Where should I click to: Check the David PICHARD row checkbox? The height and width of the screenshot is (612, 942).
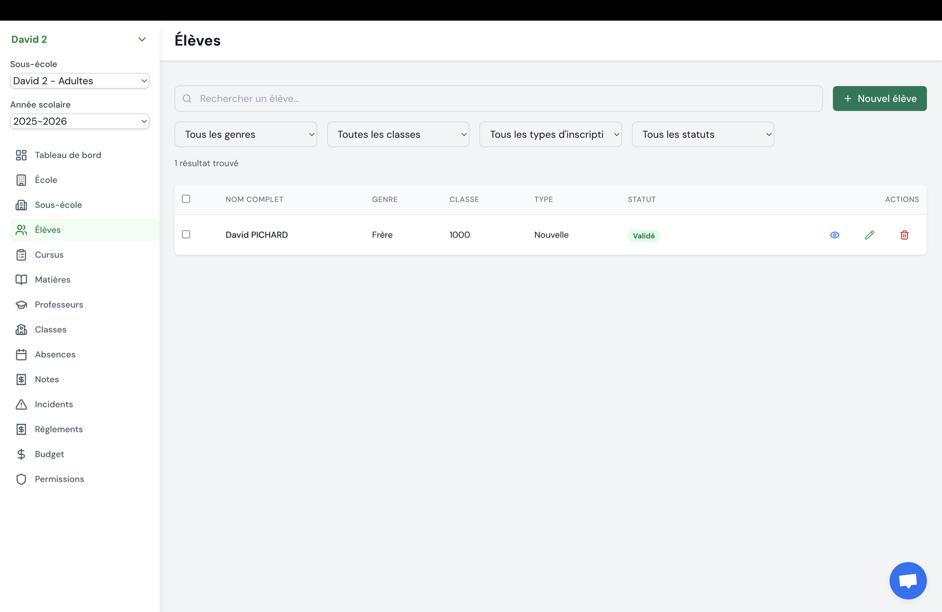click(186, 235)
